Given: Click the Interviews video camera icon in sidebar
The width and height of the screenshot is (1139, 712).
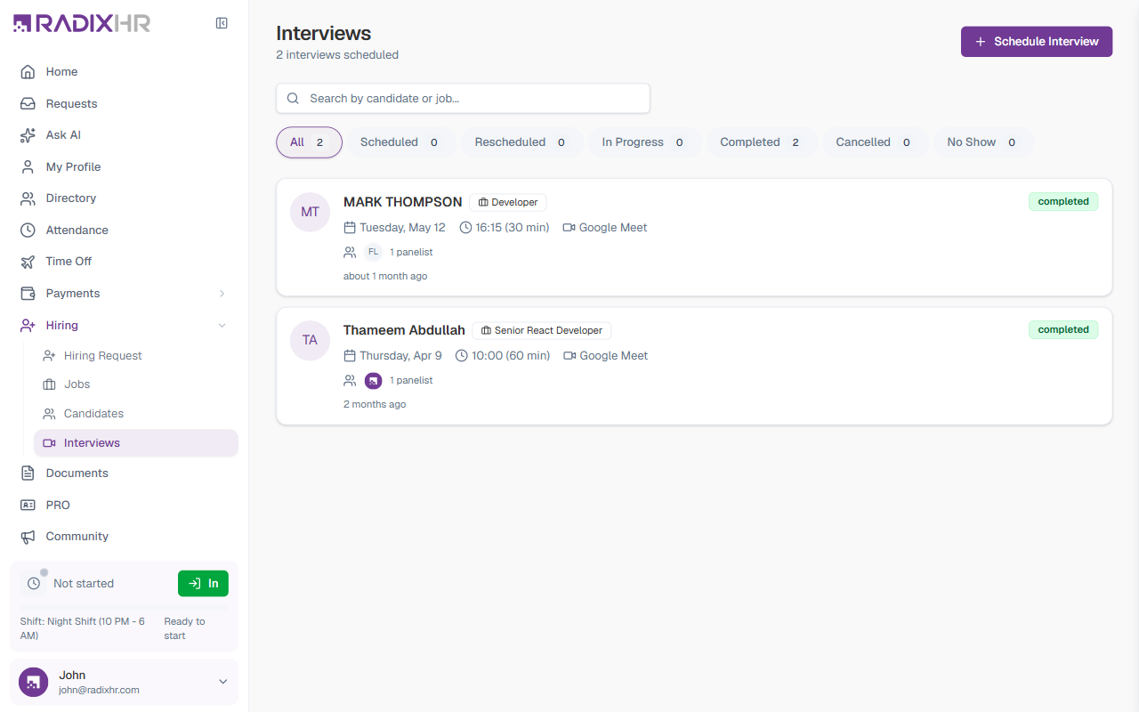Looking at the screenshot, I should pyautogui.click(x=49, y=443).
